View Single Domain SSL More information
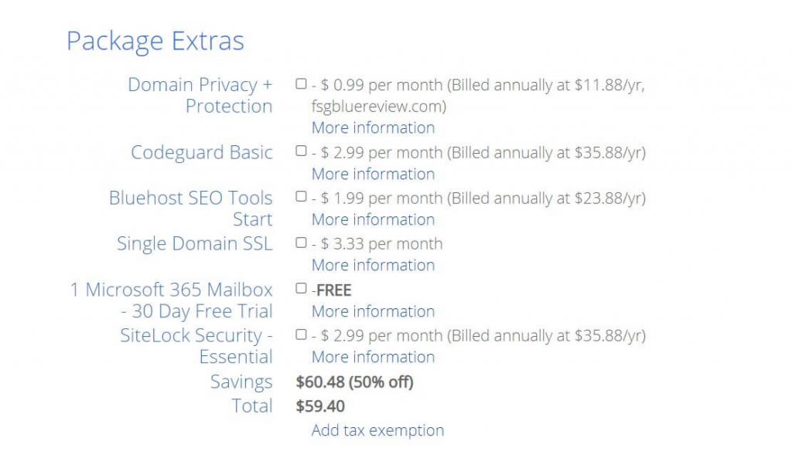Image resolution: width=792 pixels, height=465 pixels. click(x=373, y=265)
